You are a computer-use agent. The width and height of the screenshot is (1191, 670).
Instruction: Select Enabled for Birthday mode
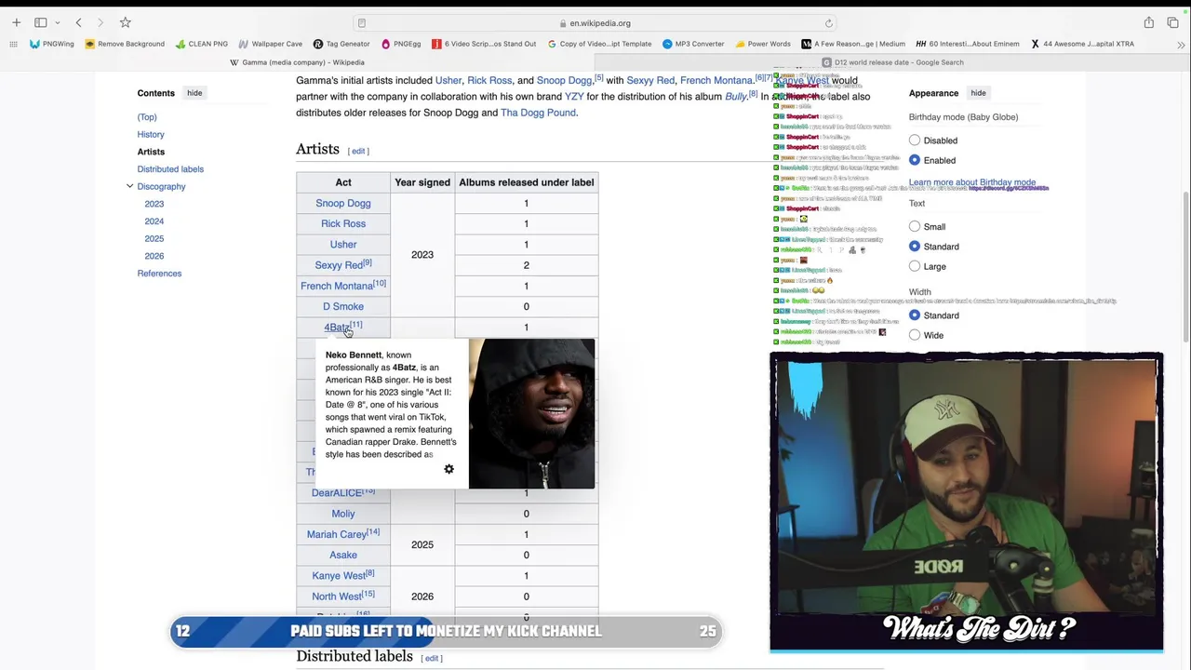click(x=915, y=160)
